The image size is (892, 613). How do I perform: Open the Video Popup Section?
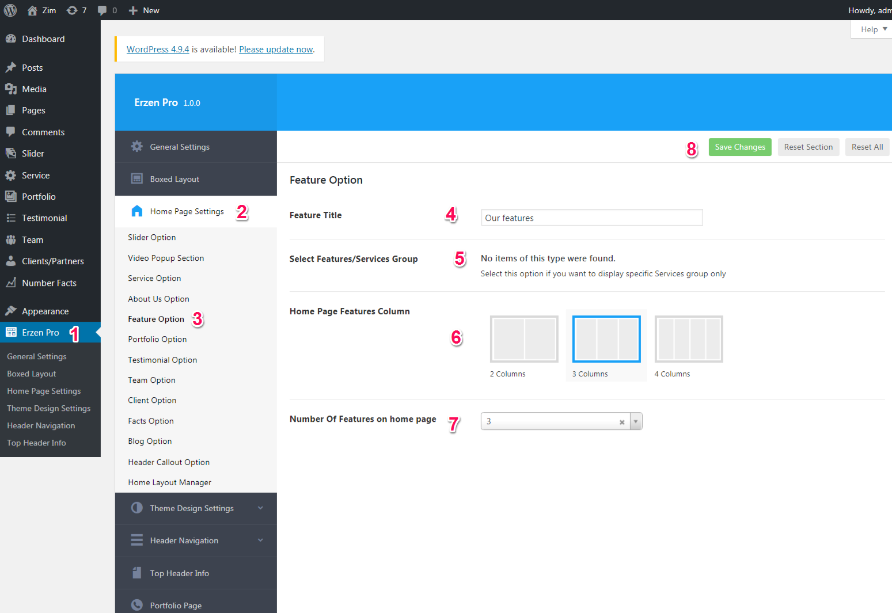point(166,258)
